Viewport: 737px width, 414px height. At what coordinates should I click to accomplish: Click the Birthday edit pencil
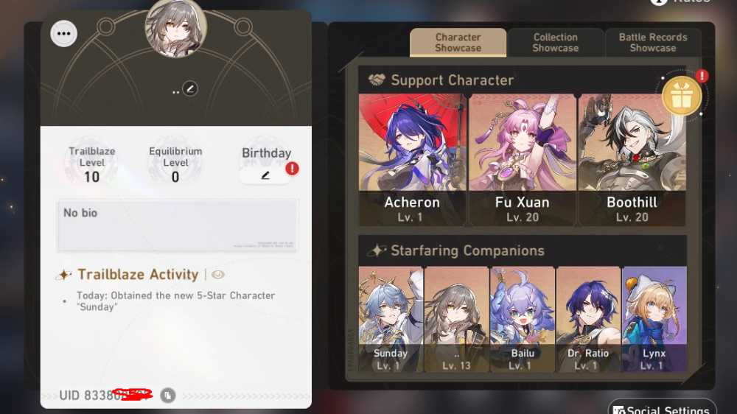(x=265, y=176)
